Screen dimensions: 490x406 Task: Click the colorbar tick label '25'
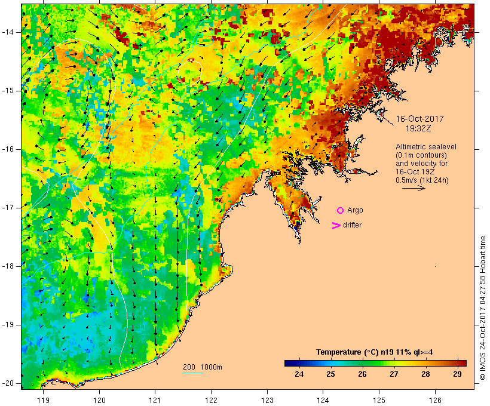point(330,374)
